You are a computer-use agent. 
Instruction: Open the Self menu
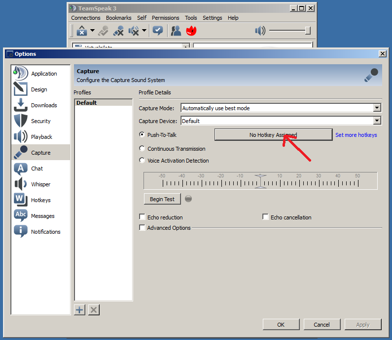[142, 18]
